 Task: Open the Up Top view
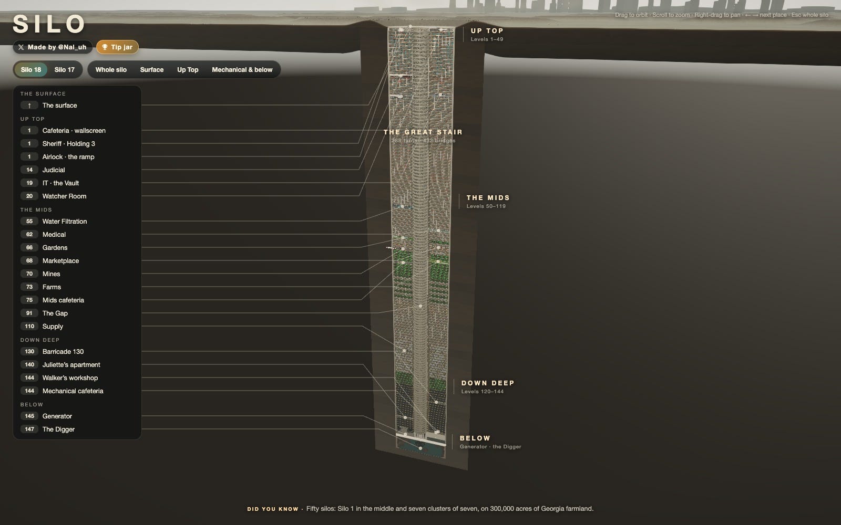(188, 70)
